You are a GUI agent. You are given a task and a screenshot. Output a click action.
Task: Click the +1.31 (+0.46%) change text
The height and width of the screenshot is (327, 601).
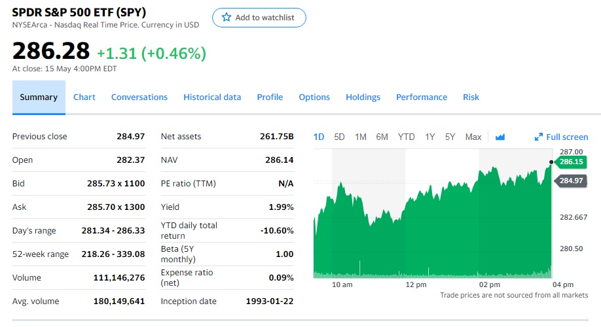click(151, 53)
